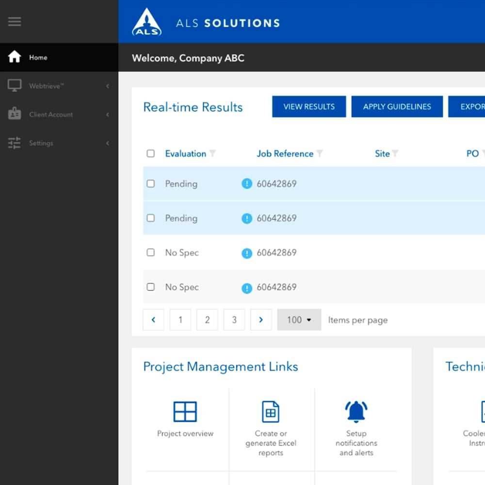Toggle the select-all checkbox in table header
Image resolution: width=485 pixels, height=485 pixels.
(151, 154)
